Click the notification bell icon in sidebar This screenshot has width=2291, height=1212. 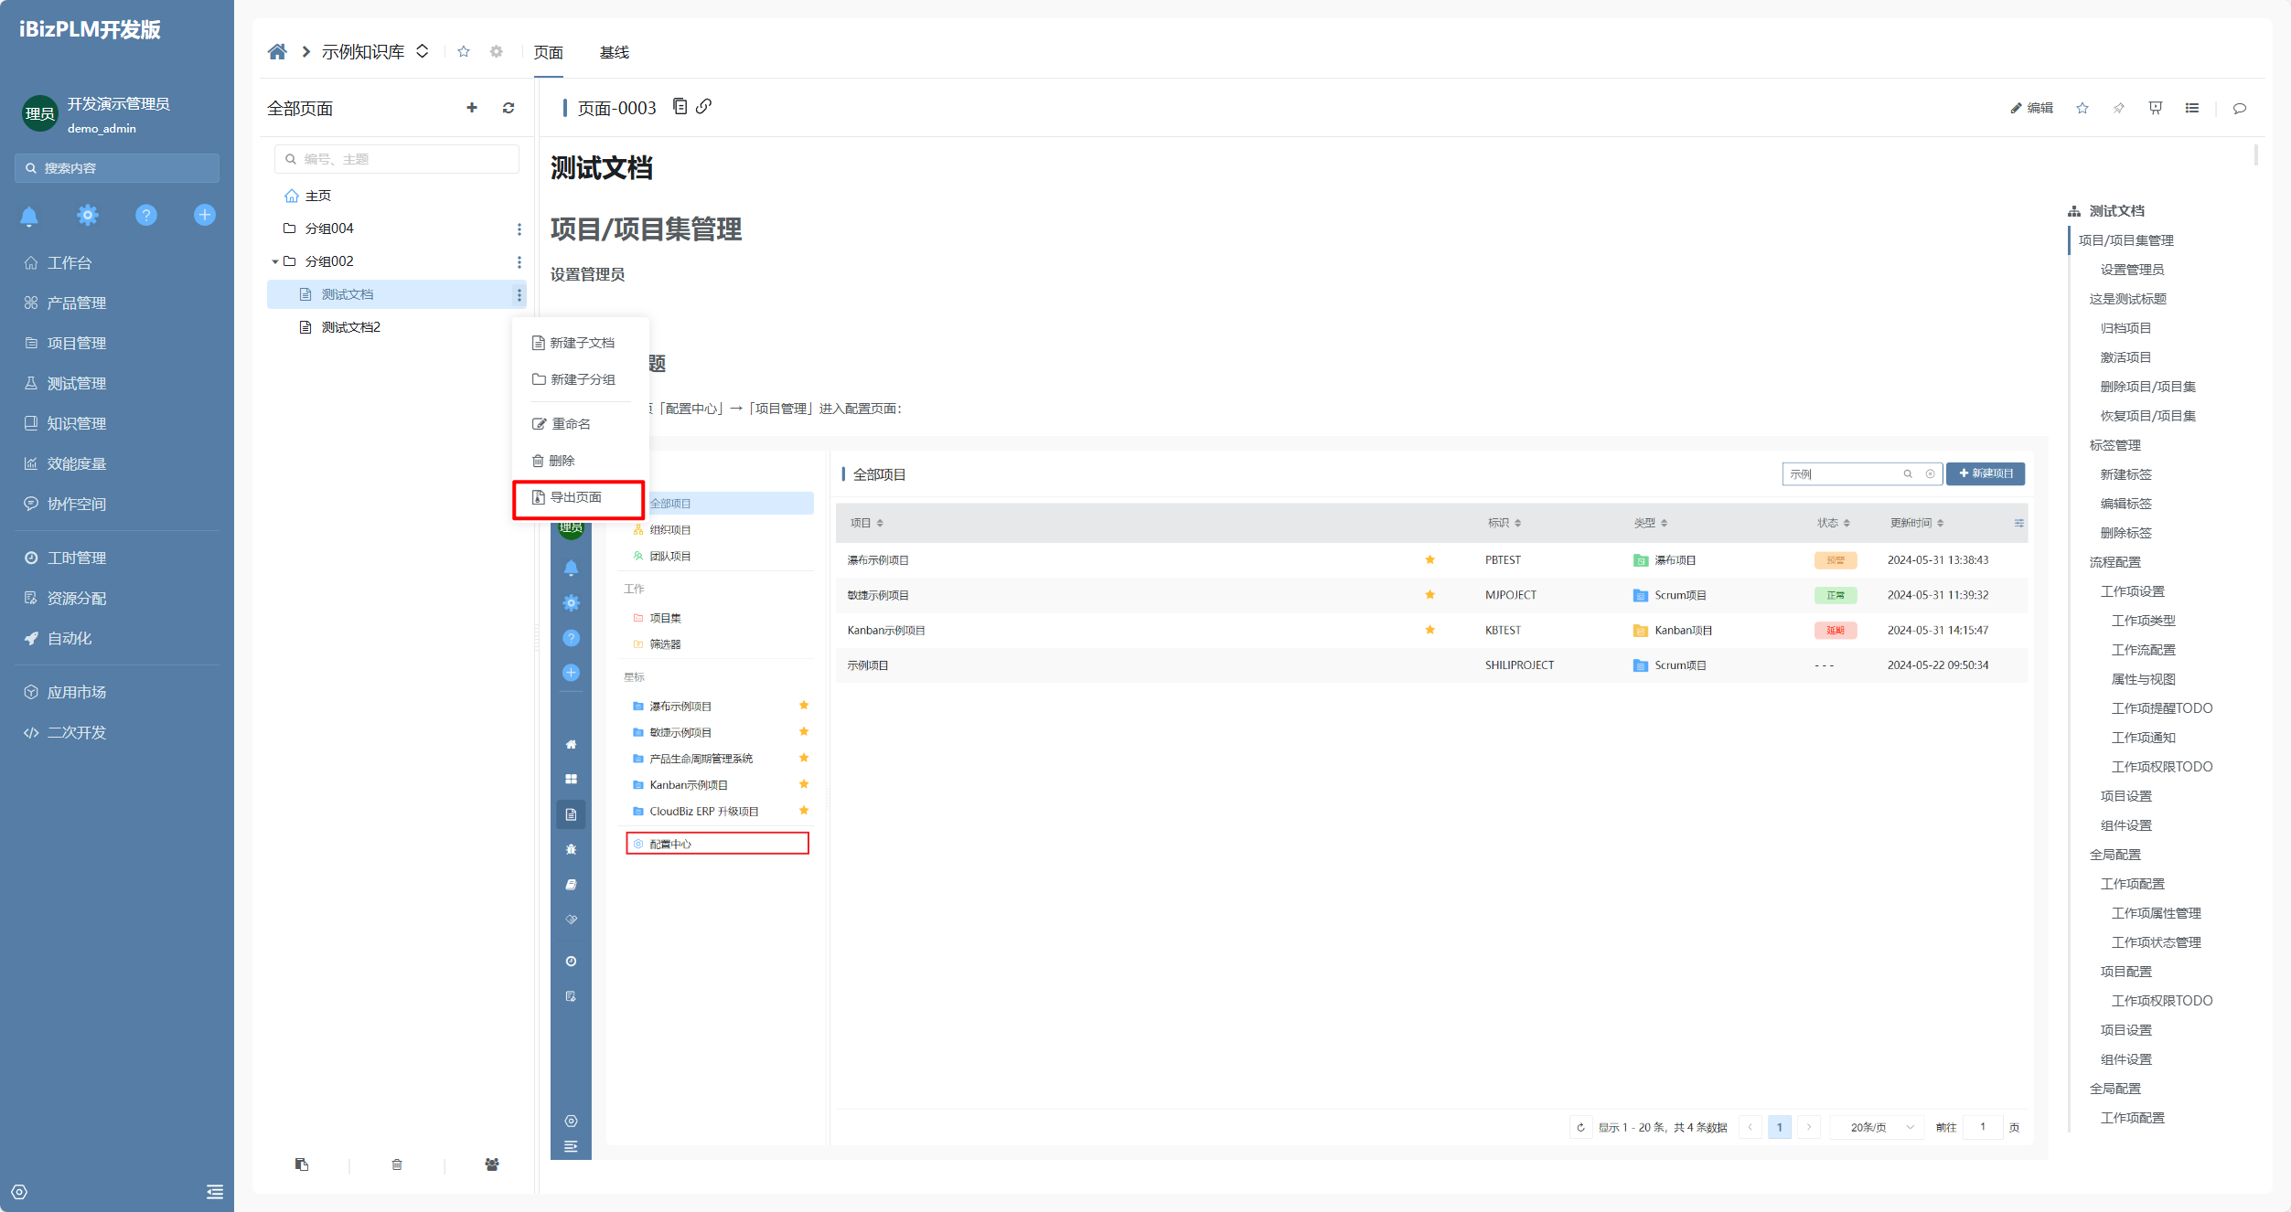click(x=29, y=216)
